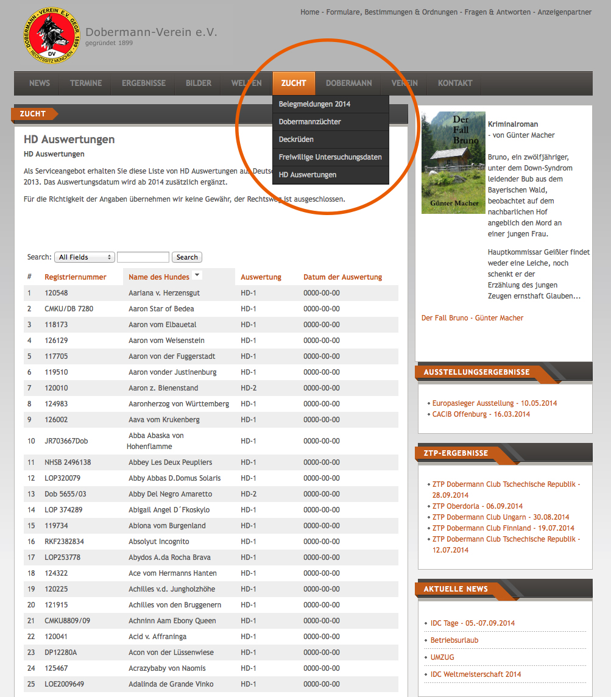Open Der Fall Bruno - Günter Macher link

(x=472, y=318)
